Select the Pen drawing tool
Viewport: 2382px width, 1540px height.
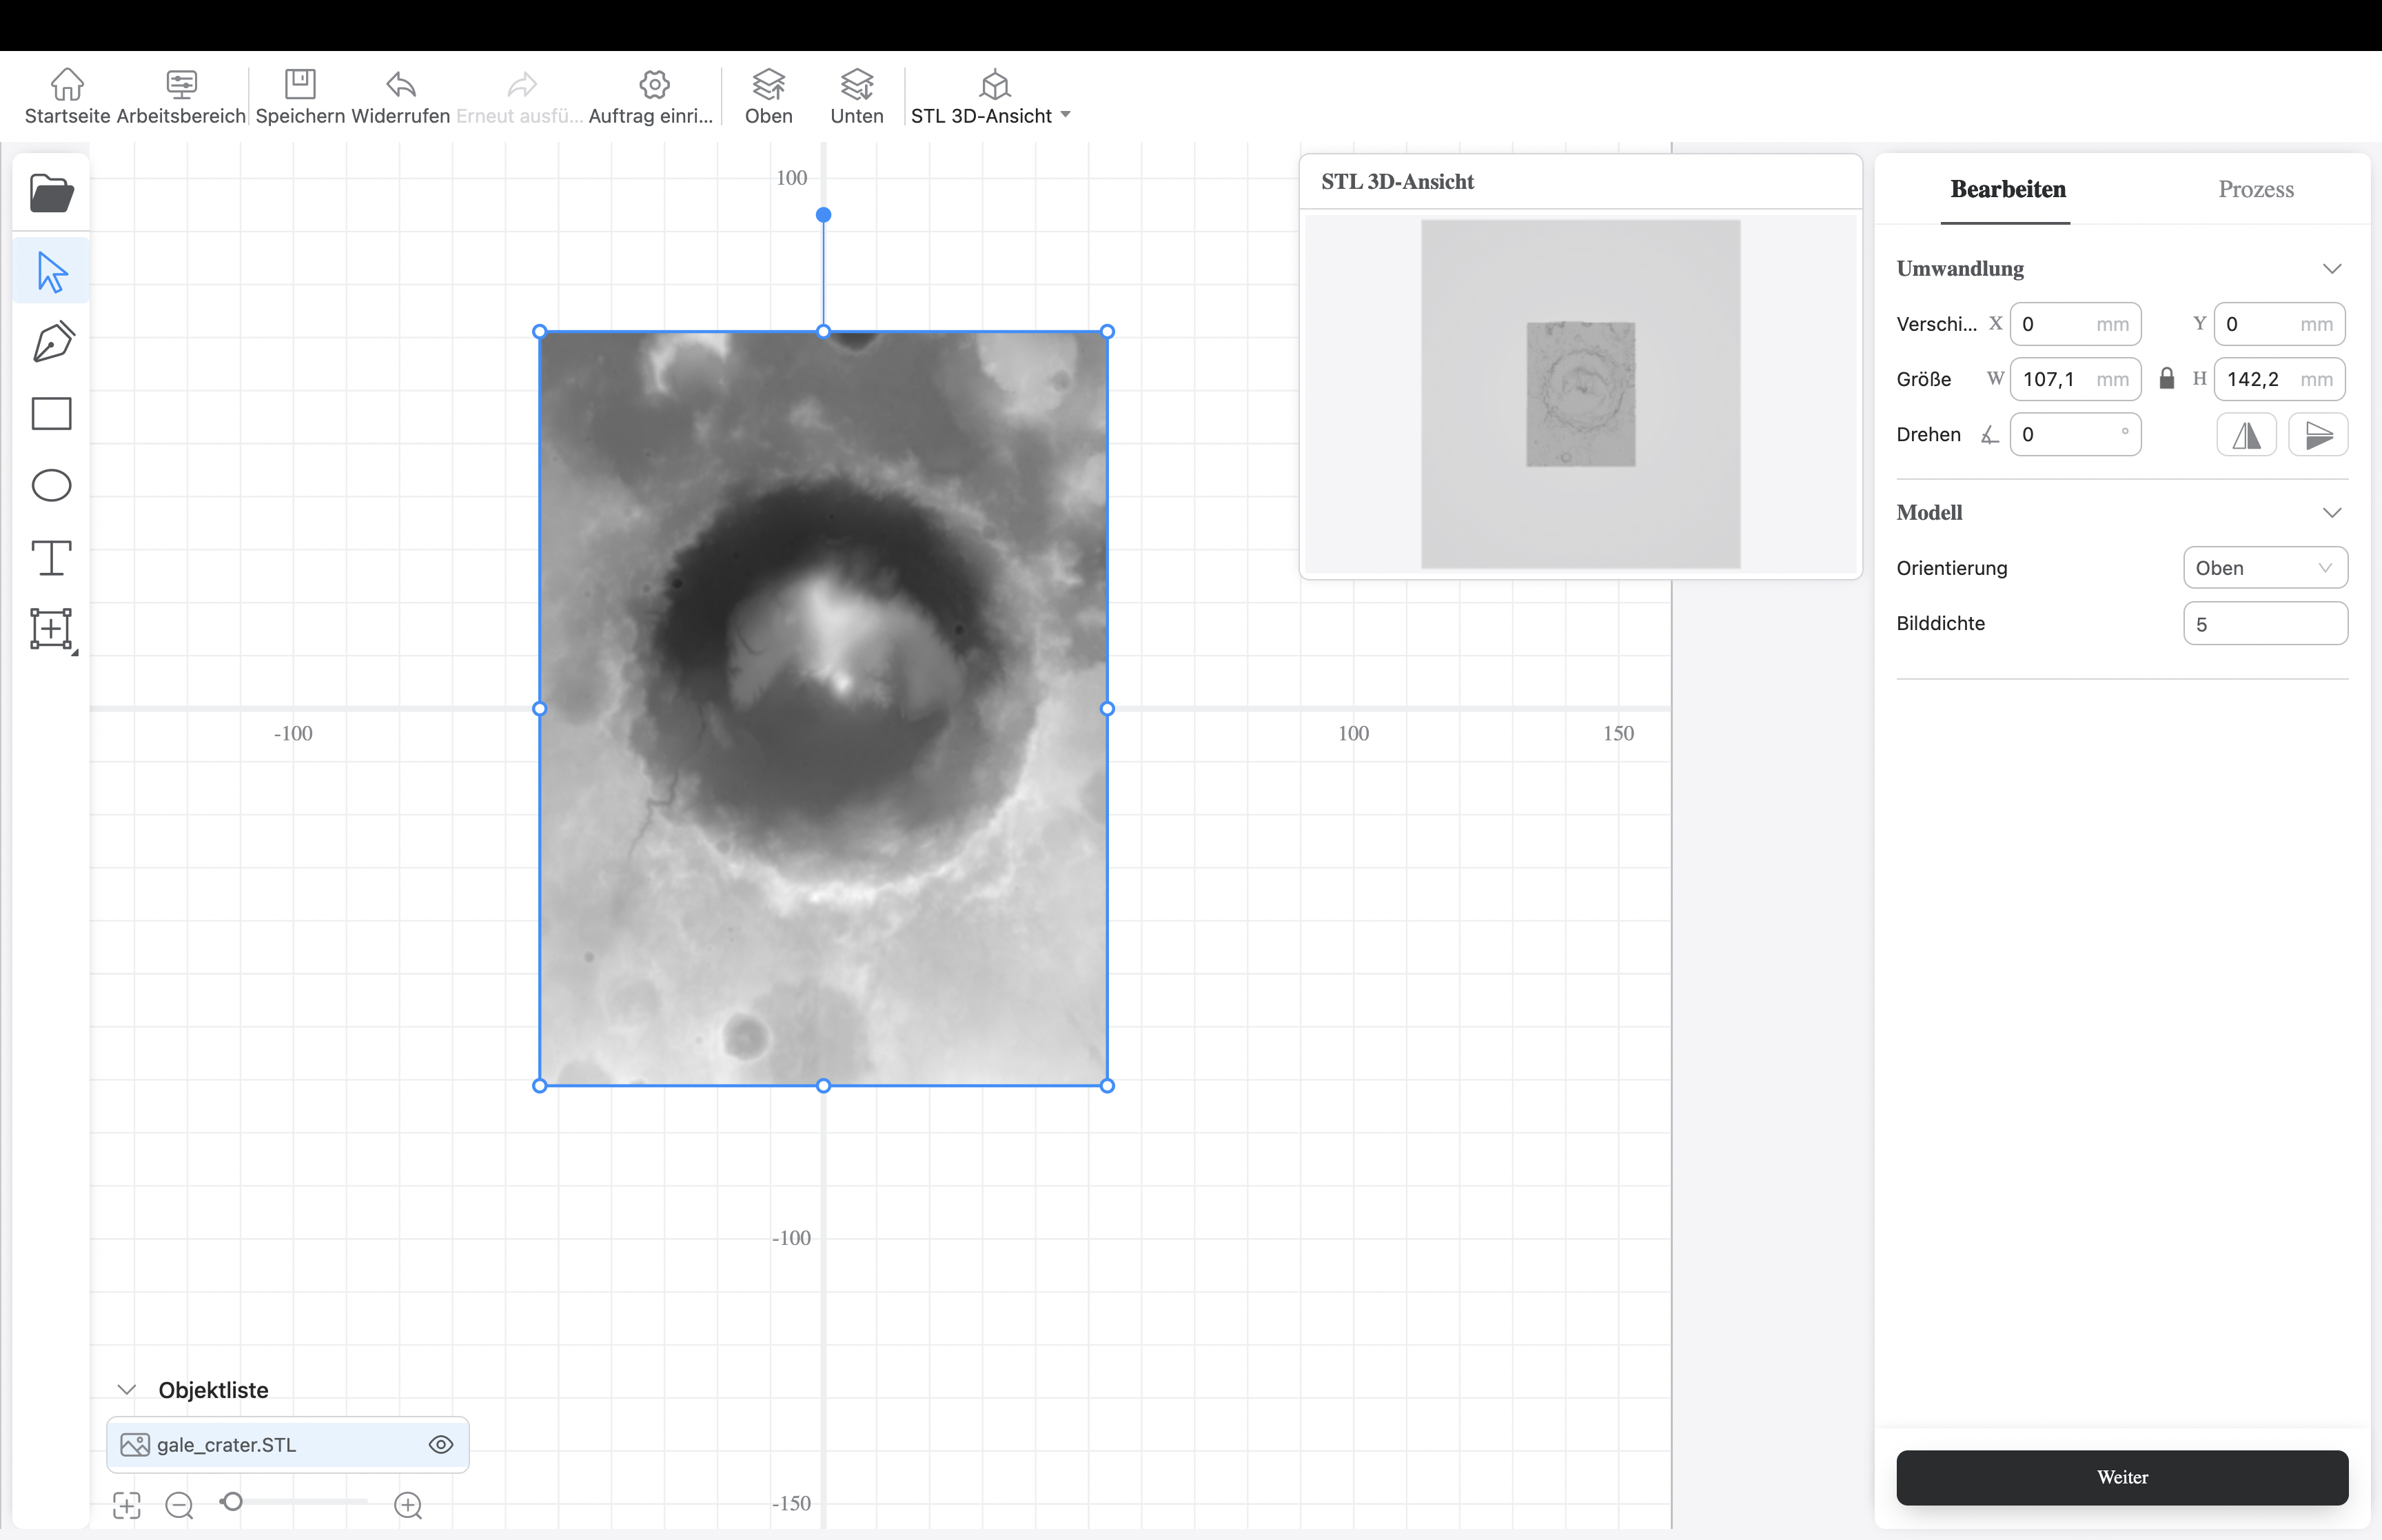(x=52, y=342)
